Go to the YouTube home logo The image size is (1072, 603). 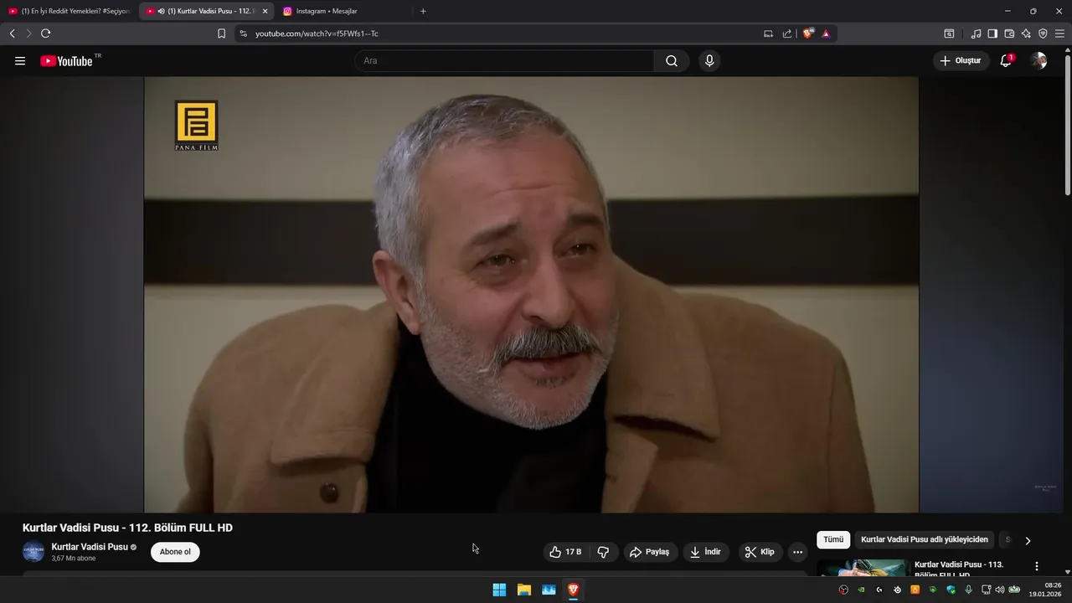(66, 61)
